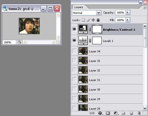Hide the Brightness/Contrast 1 layer

pyautogui.click(x=74, y=29)
